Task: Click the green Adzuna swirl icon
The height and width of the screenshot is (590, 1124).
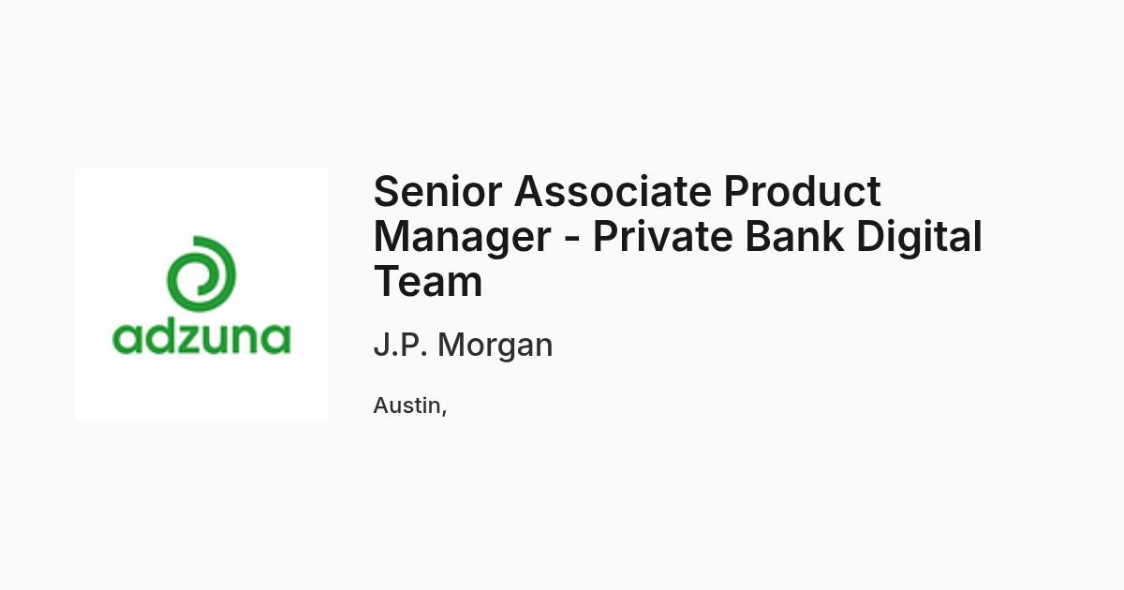Action: [x=201, y=273]
